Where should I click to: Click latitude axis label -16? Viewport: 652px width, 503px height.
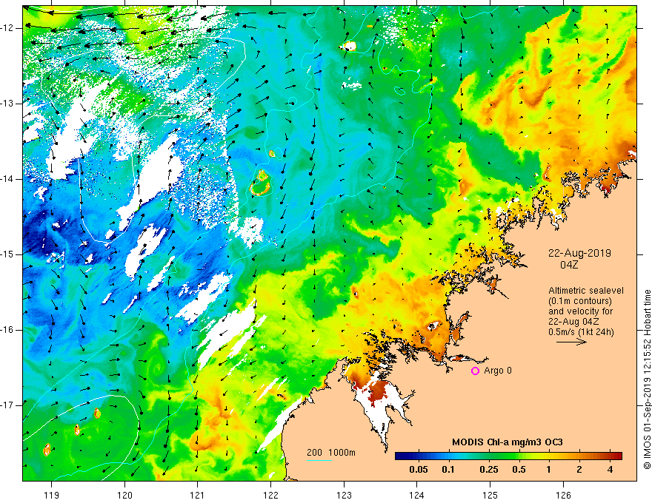click(8, 330)
